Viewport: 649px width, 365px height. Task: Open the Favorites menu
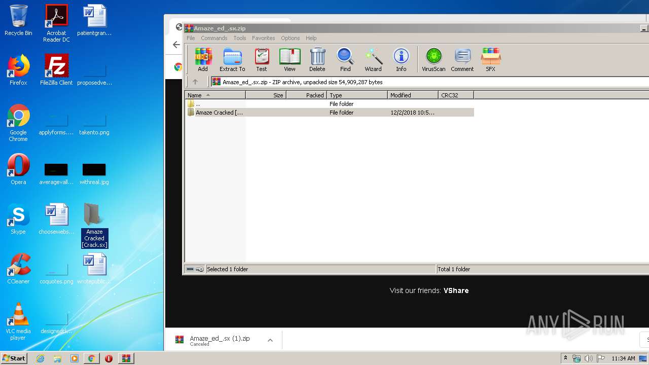pos(264,38)
